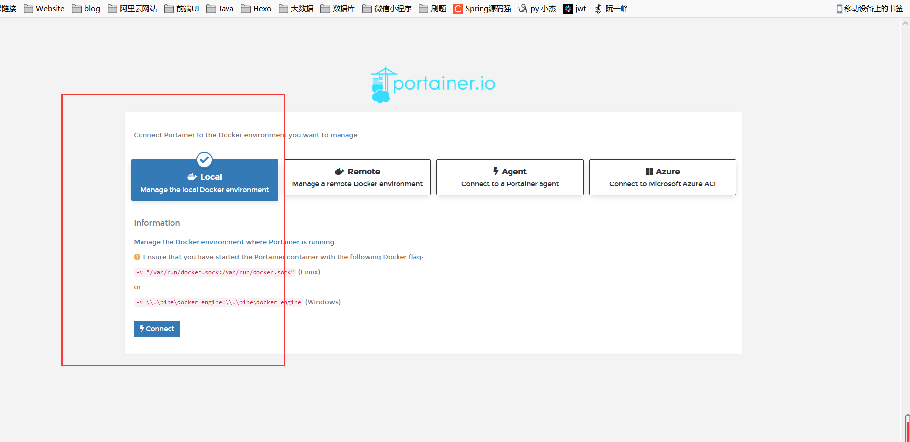
Task: Click the portainer.io logo
Action: (x=433, y=84)
